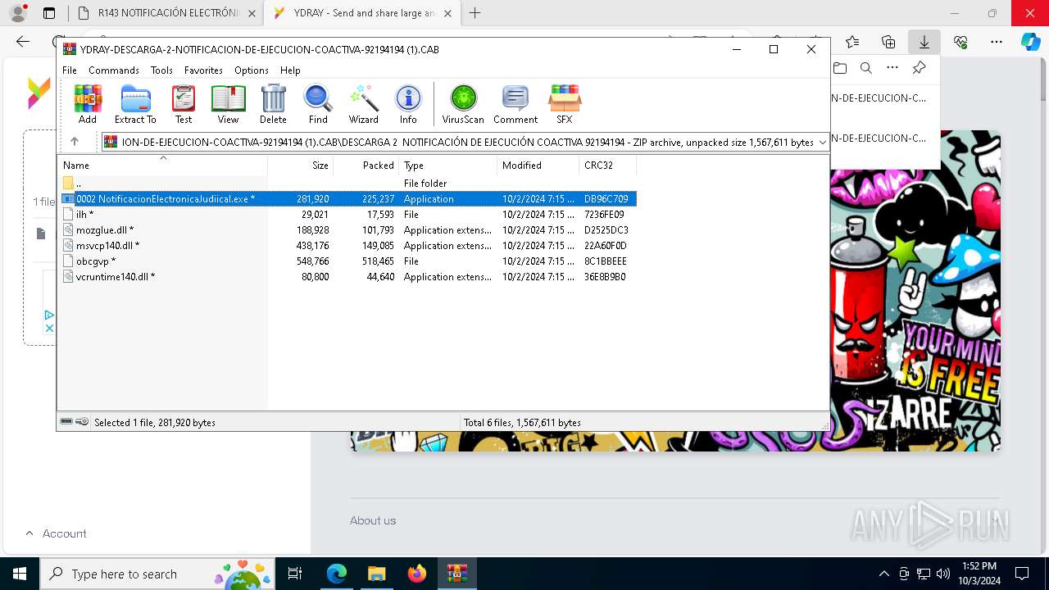
Task: Select mozglue.dll file
Action: (347, 230)
